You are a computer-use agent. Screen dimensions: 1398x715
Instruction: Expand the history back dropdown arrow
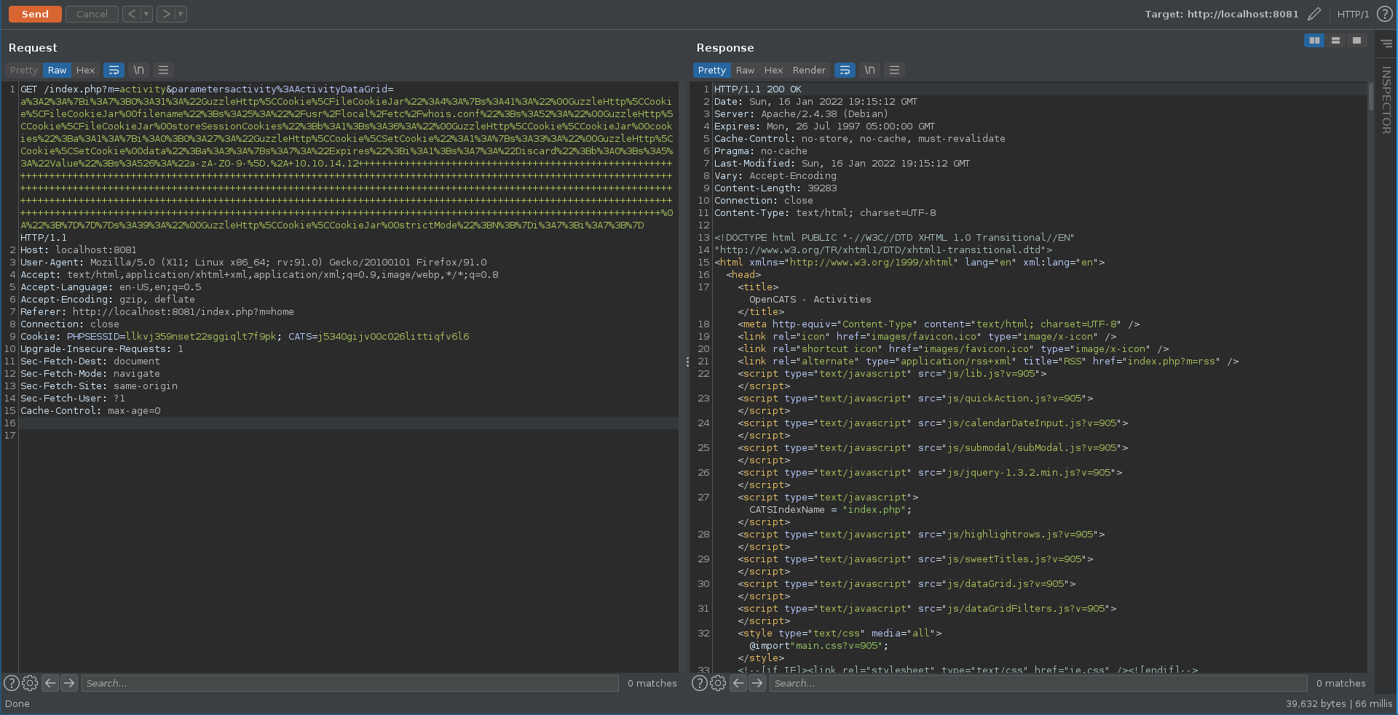(x=146, y=14)
